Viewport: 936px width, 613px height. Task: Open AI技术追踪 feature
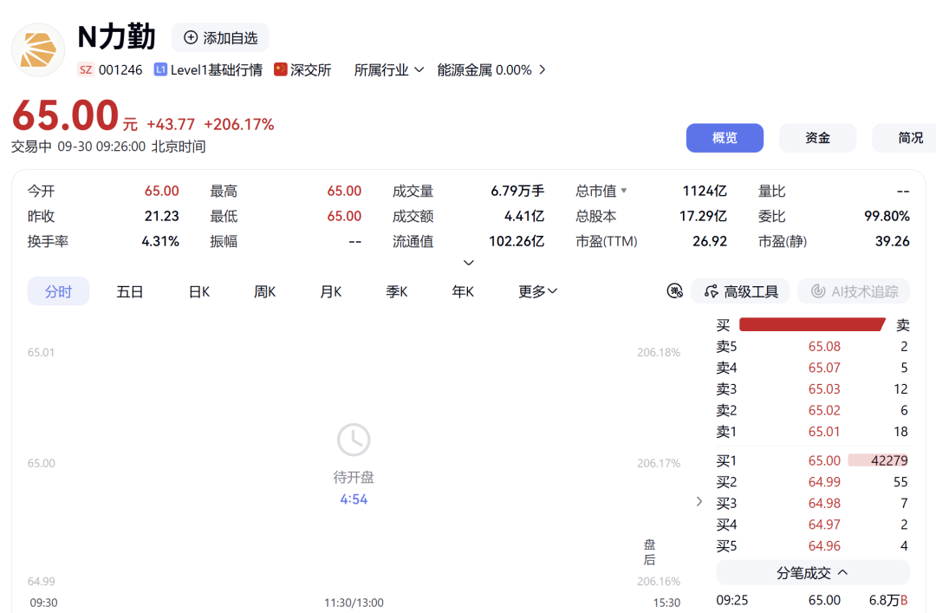pos(854,291)
